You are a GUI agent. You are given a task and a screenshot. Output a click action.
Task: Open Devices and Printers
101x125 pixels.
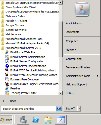(x=78, y=67)
